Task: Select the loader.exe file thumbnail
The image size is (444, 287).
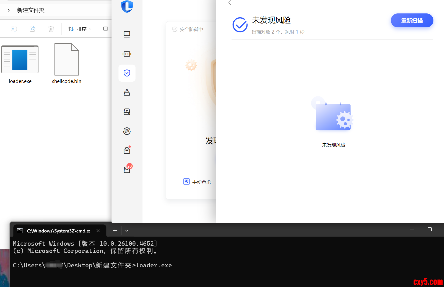Action: [x=20, y=59]
